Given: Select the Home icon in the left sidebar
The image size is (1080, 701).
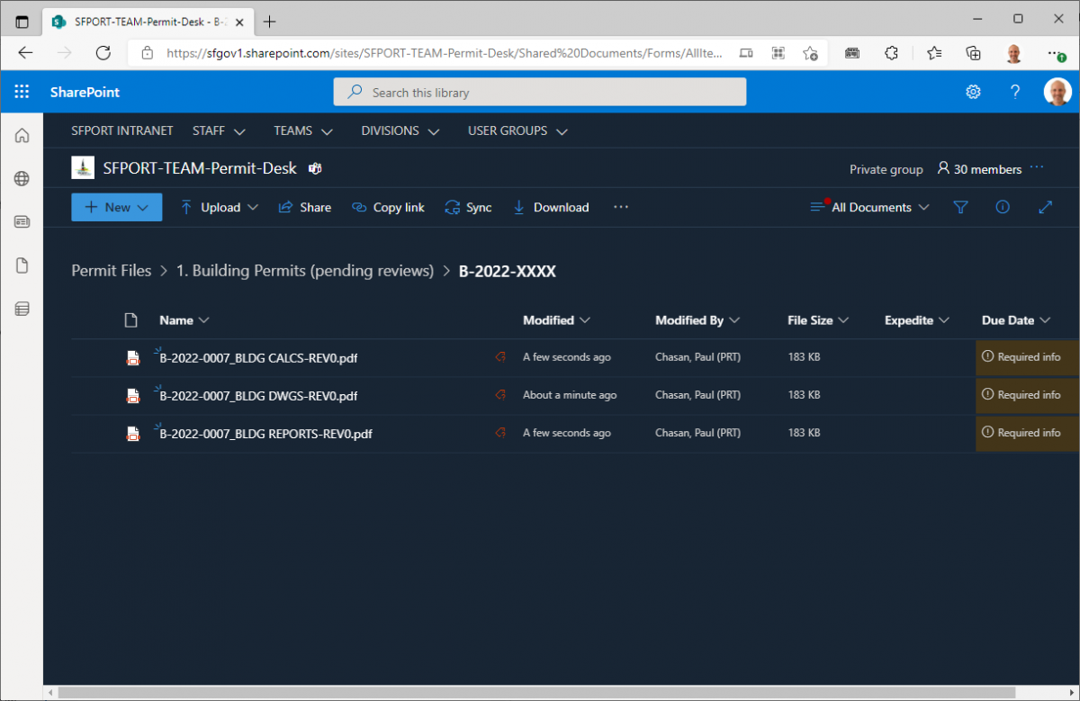Looking at the screenshot, I should 21,135.
